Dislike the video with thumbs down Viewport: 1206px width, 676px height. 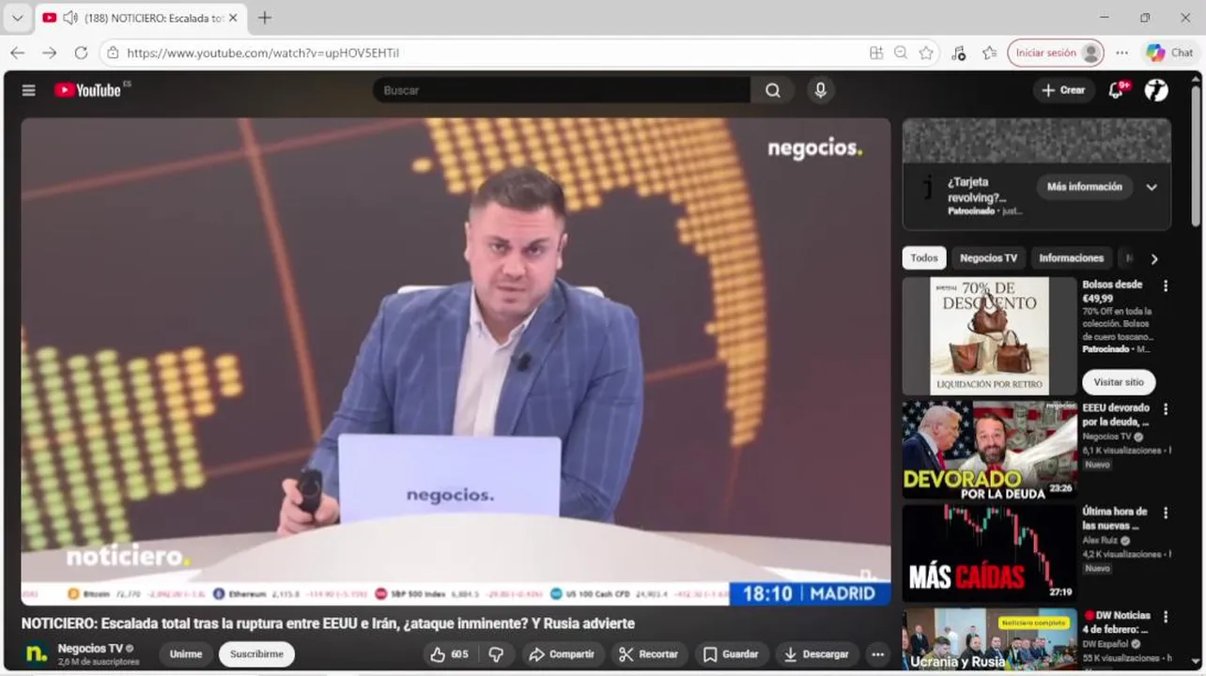[x=497, y=654]
